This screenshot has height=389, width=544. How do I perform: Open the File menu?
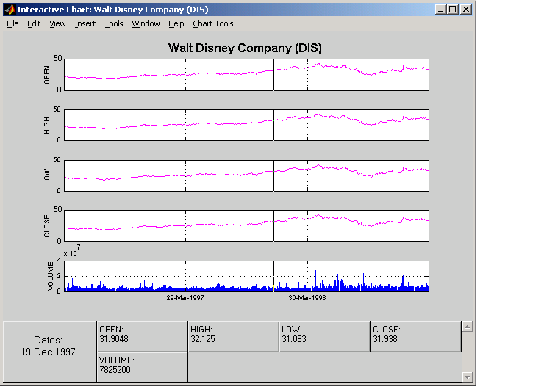tap(12, 23)
